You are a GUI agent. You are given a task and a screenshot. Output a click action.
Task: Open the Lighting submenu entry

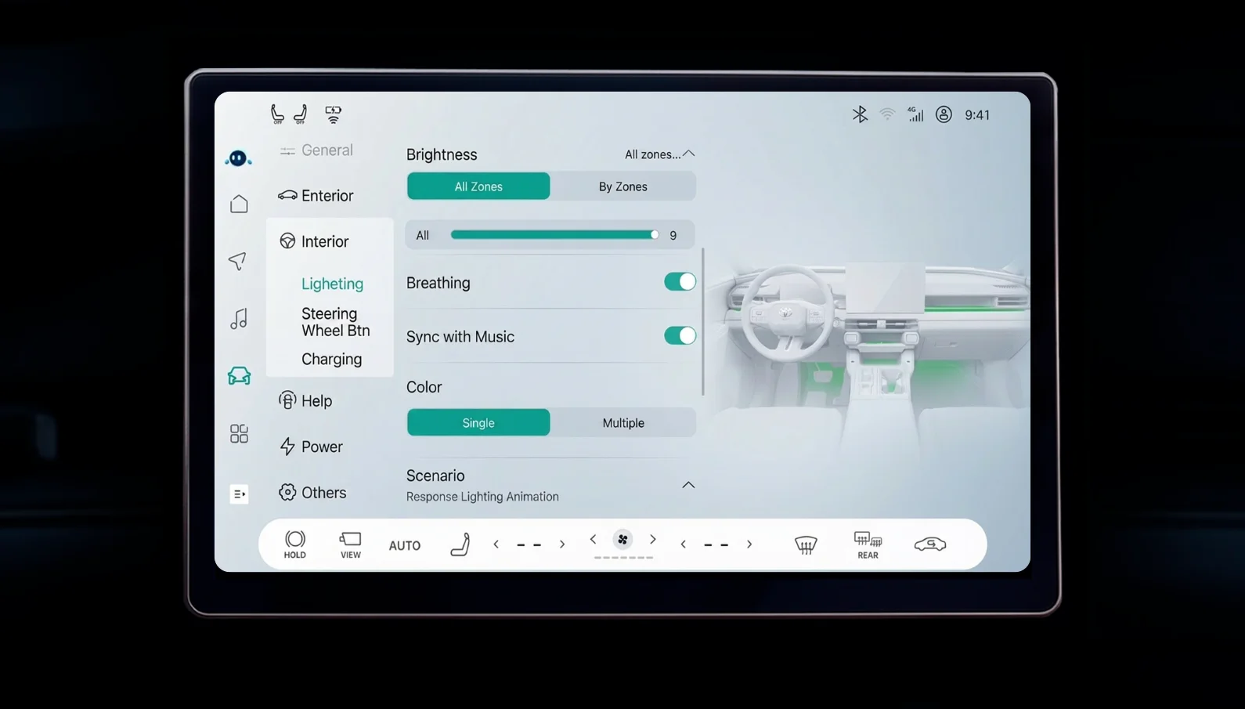332,284
